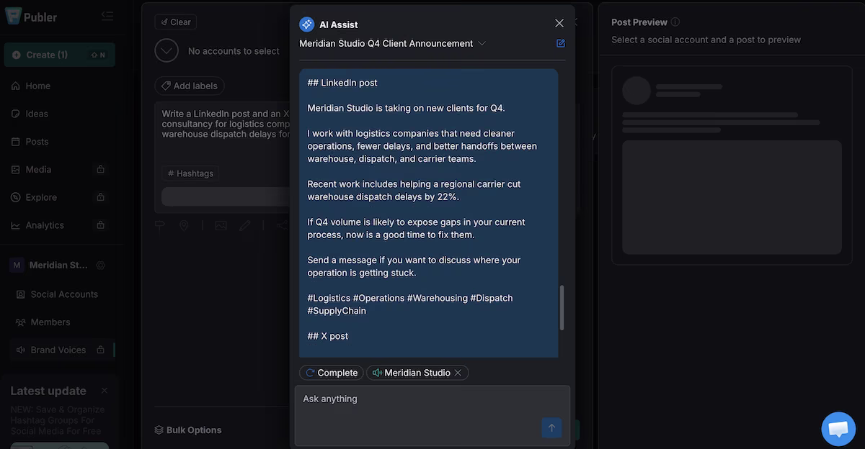Click the Hashtags button in the composer

point(190,173)
